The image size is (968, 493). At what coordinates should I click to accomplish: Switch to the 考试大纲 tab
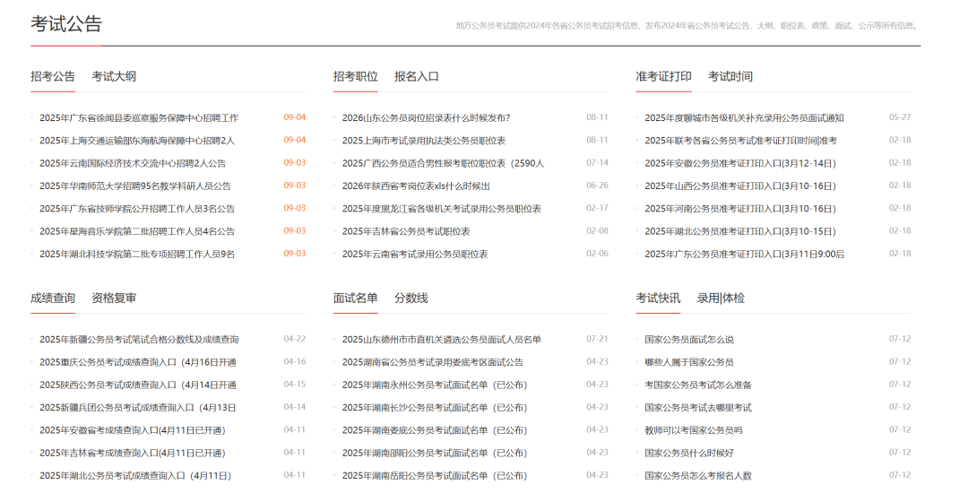pyautogui.click(x=114, y=77)
